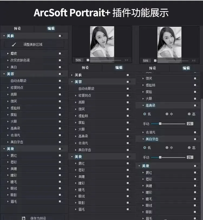Image resolution: width=203 pixels, height=220 pixels.
Task: Click zoom slider handle in right preview
Action: click(155, 61)
